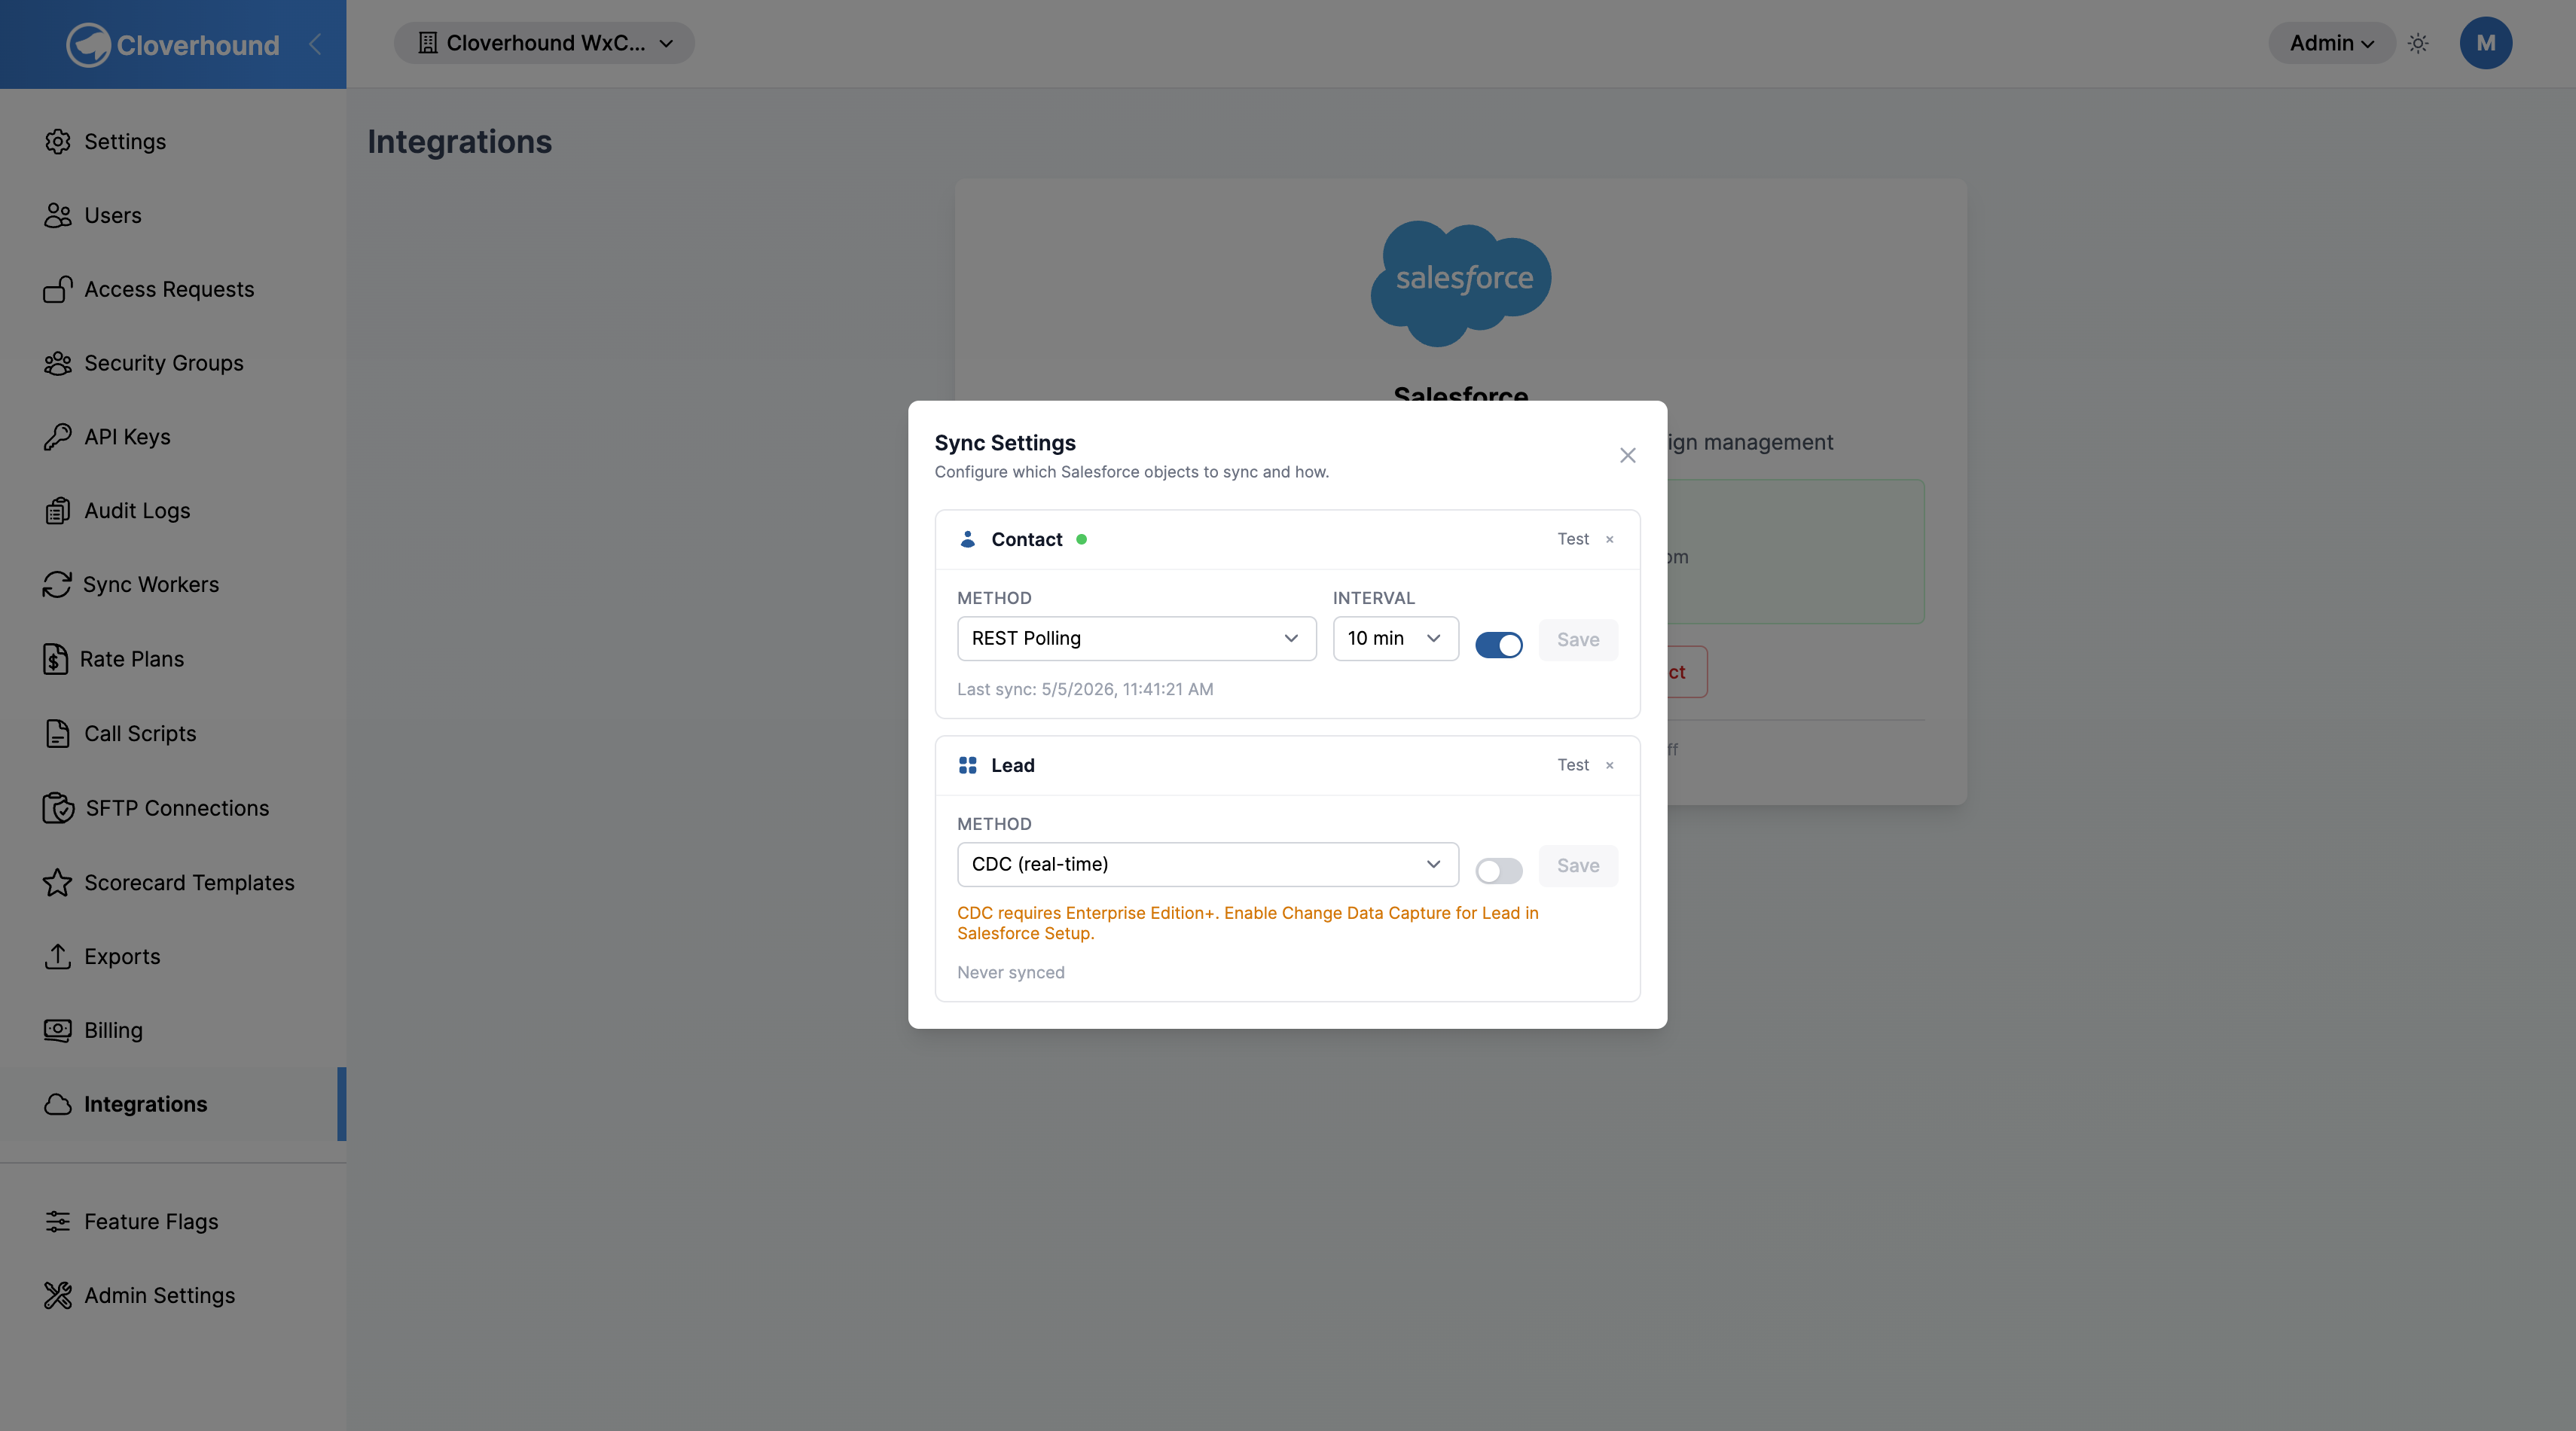The height and width of the screenshot is (1431, 2576).
Task: Click the API Keys key icon
Action: tap(58, 437)
